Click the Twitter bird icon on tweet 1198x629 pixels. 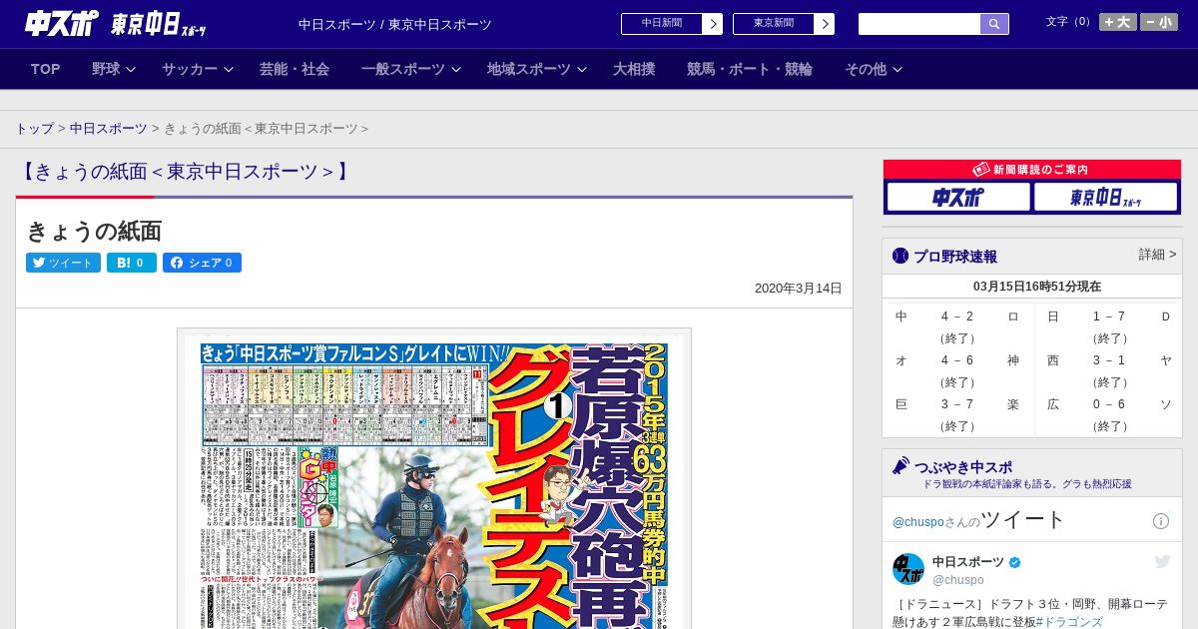1162,562
